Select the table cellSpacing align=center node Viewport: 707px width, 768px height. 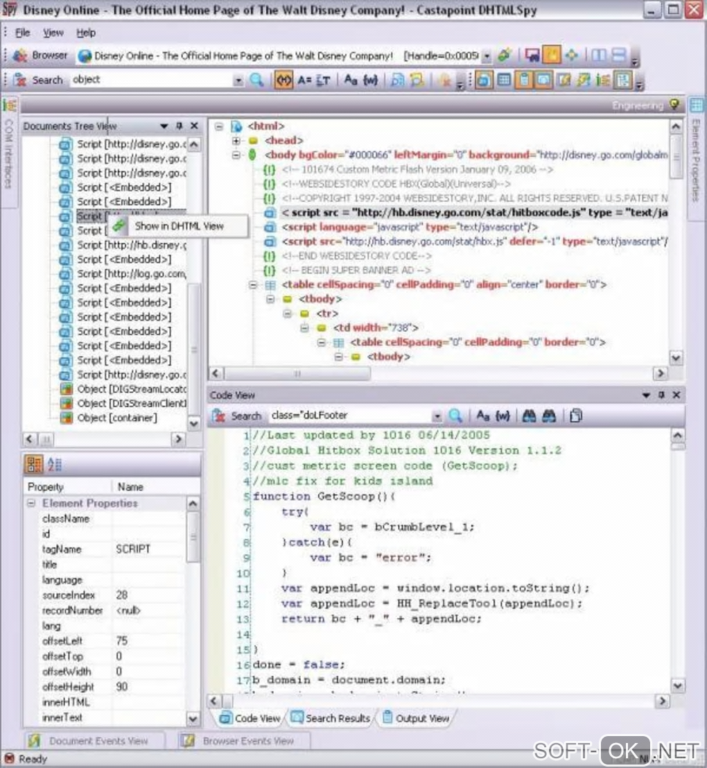point(444,284)
